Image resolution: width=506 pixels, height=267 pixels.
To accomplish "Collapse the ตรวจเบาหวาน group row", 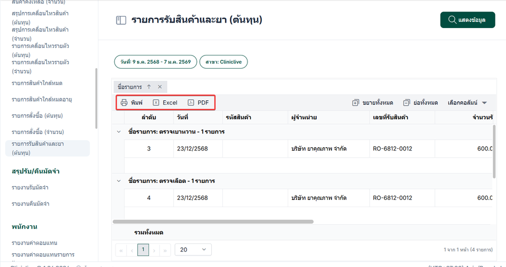I will click(x=119, y=132).
